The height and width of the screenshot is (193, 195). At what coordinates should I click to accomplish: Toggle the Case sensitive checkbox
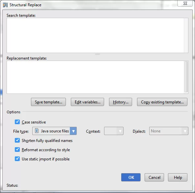17,122
